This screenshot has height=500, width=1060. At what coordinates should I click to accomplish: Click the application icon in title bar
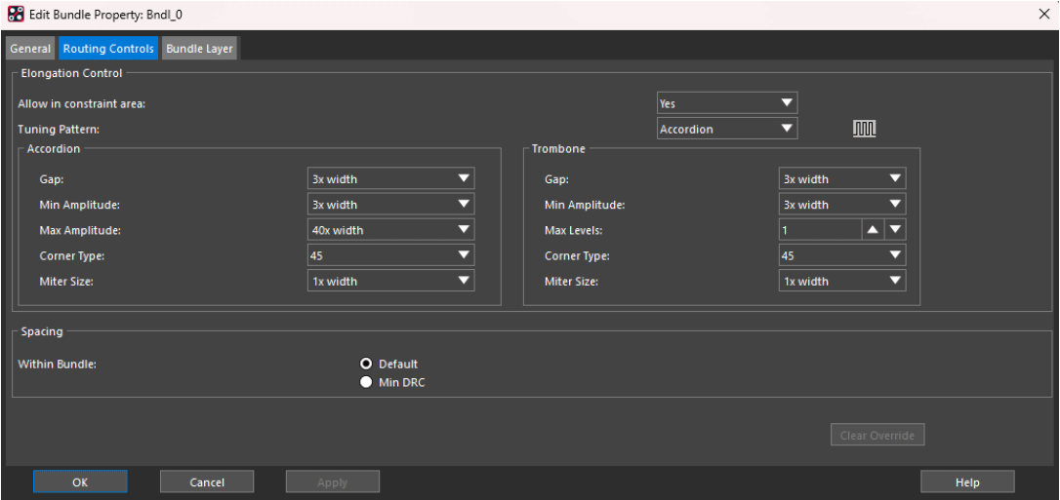click(x=13, y=13)
